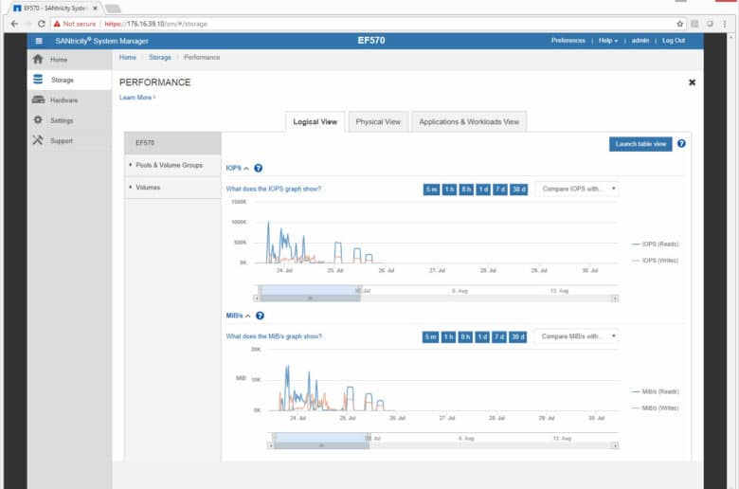The height and width of the screenshot is (489, 739).
Task: Select 1d range for IOPS graph
Action: click(x=483, y=190)
